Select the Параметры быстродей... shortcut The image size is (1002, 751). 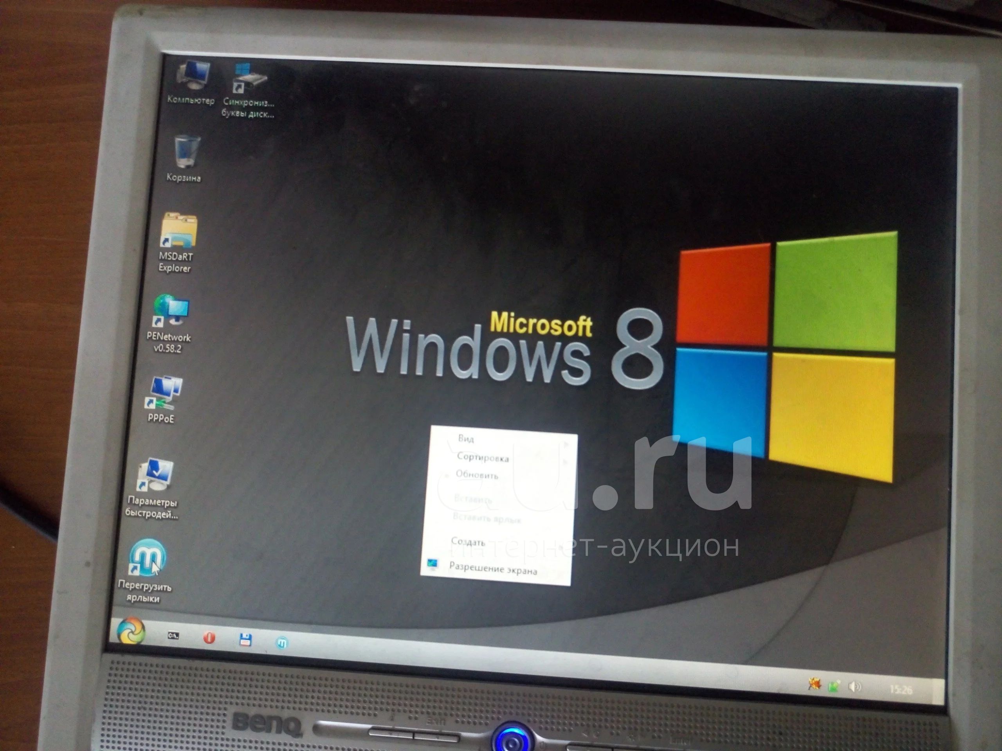click(153, 489)
